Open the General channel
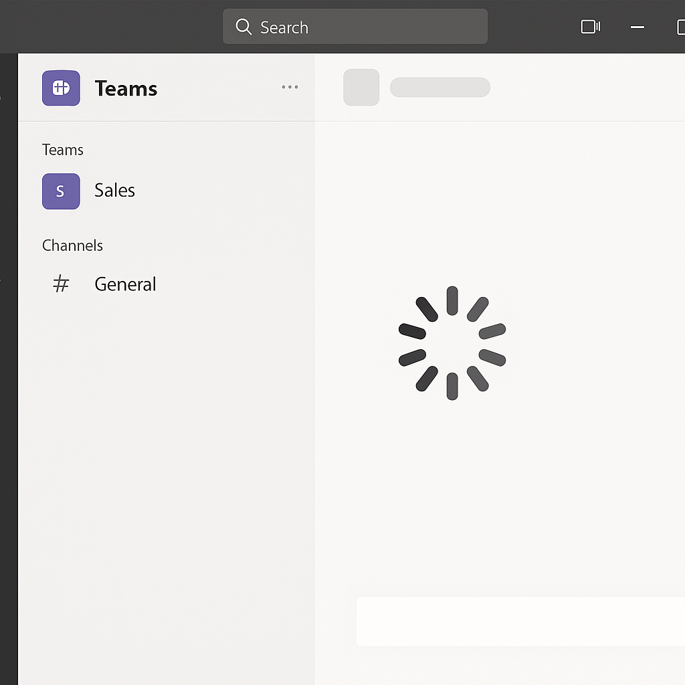685x685 pixels. point(125,284)
